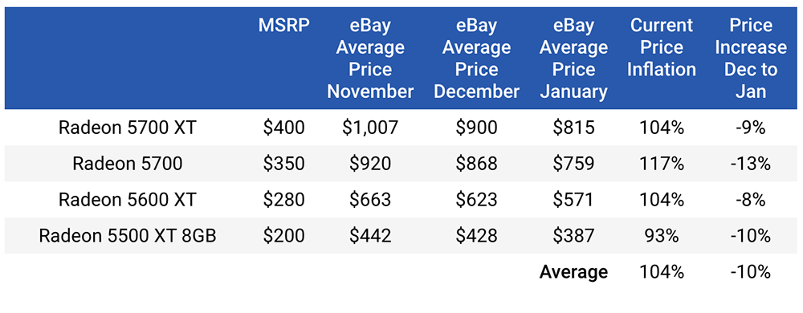Click the Radeon 5600 XT row label

point(128,200)
